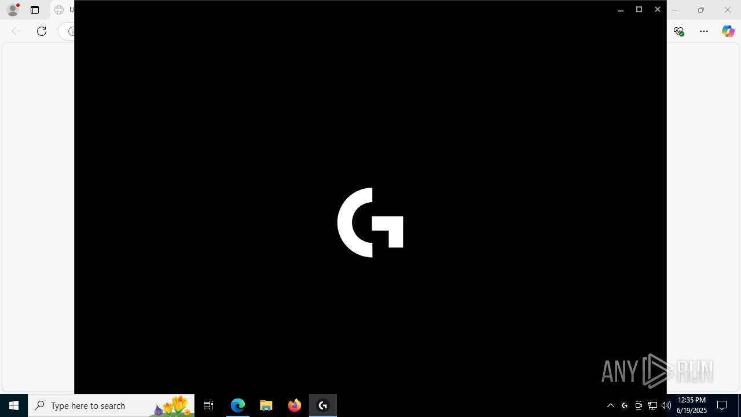741x417 pixels.
Task: Open clock showing 12:35 PM
Action: (x=692, y=405)
